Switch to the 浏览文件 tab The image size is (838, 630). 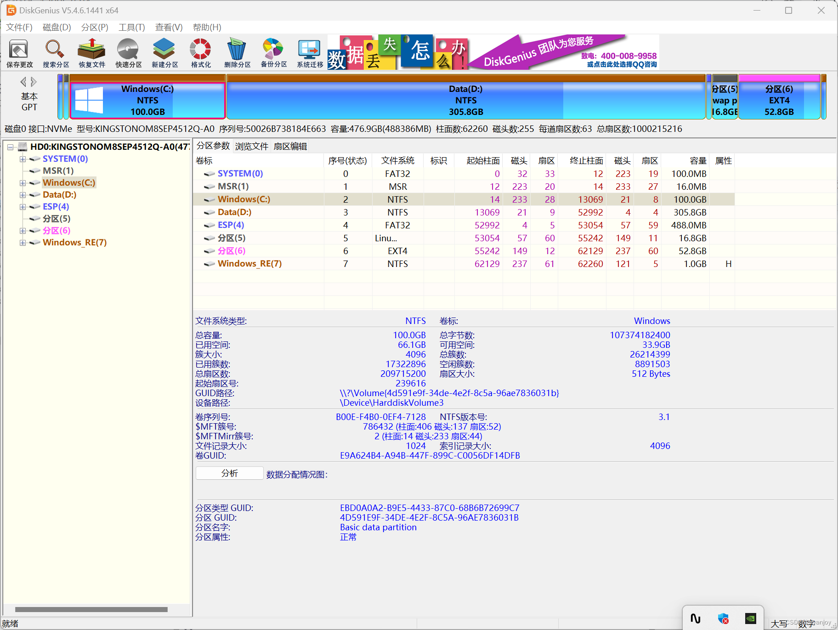click(252, 146)
